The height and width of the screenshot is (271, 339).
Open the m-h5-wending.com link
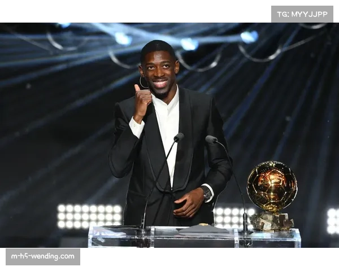point(43,257)
